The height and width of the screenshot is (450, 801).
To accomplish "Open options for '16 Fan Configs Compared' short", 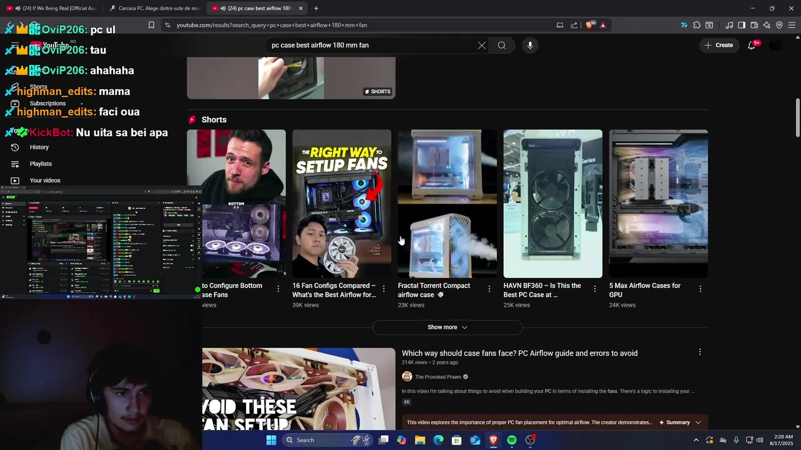I will pos(384,289).
